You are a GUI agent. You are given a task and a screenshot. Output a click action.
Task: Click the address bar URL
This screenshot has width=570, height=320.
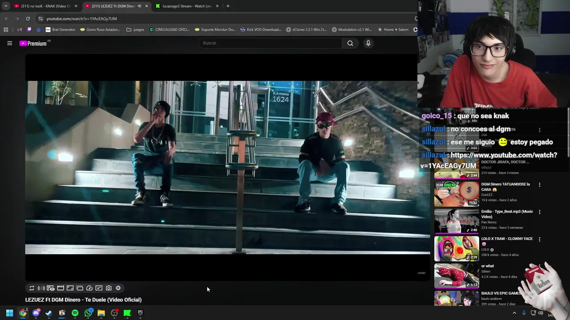[81, 19]
